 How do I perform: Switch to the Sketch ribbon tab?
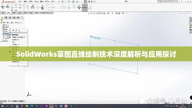tap(8, 13)
